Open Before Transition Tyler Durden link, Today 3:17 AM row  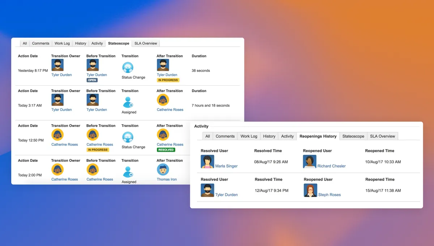97,109
